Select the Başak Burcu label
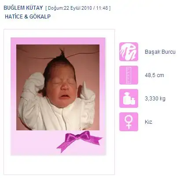The height and width of the screenshot is (181, 180). point(160,52)
